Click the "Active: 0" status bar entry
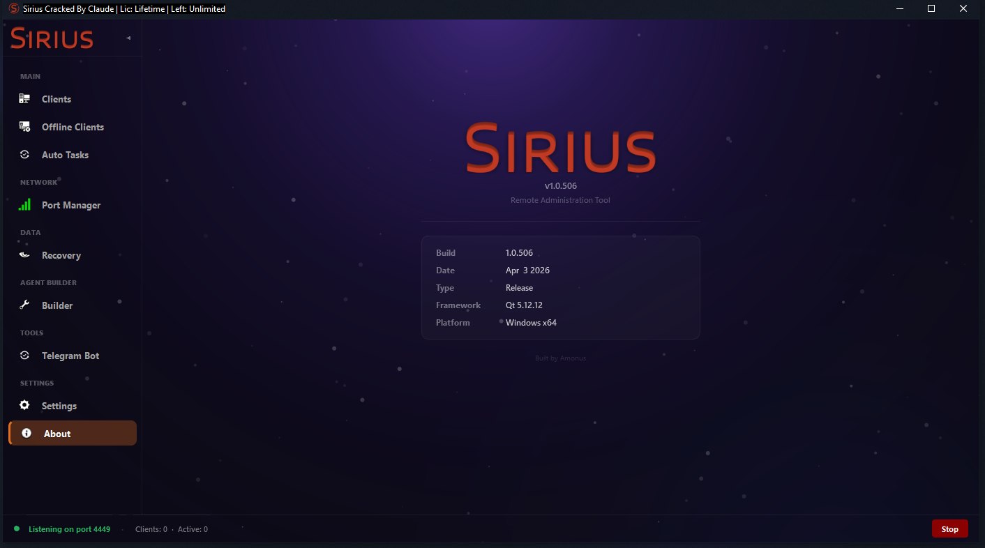Screen dimensions: 985x548 point(193,529)
